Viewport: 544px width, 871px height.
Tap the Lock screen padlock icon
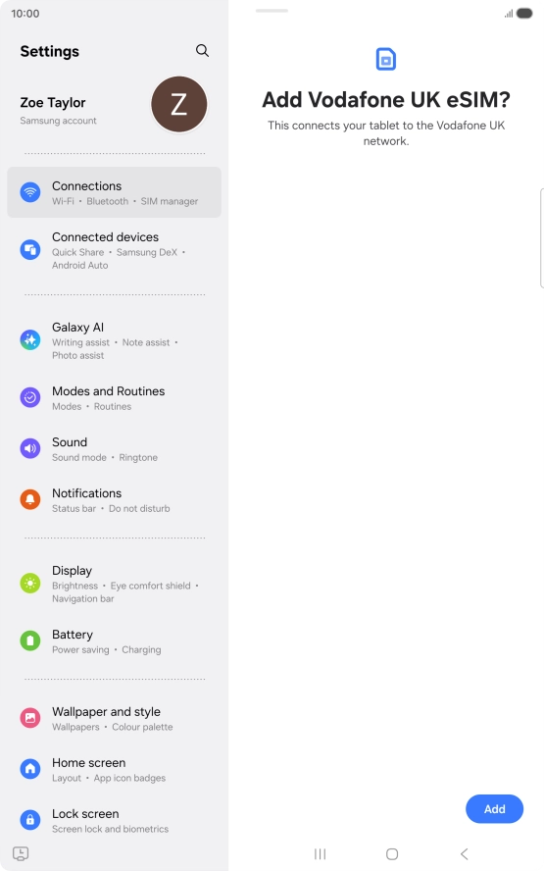click(30, 819)
